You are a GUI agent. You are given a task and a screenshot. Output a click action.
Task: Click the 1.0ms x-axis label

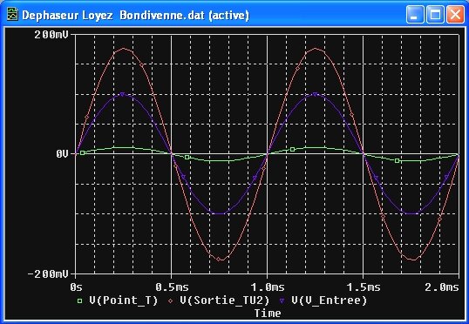tap(268, 287)
